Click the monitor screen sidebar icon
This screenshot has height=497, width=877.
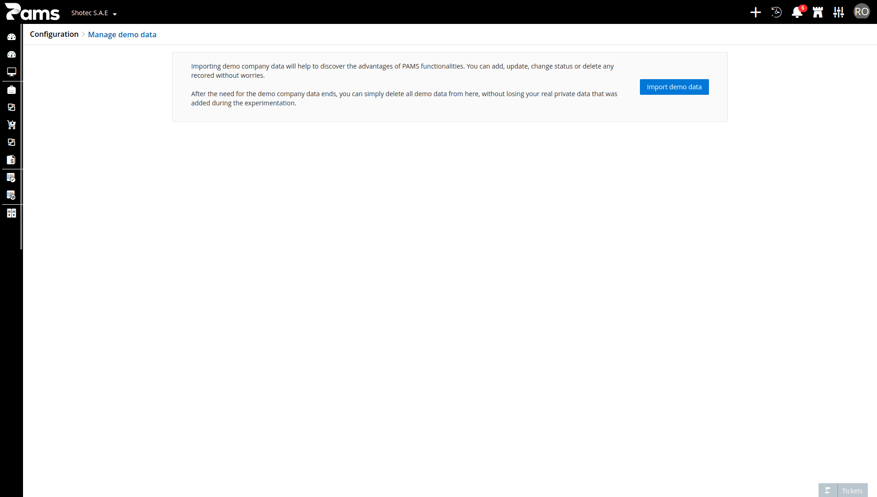(12, 72)
